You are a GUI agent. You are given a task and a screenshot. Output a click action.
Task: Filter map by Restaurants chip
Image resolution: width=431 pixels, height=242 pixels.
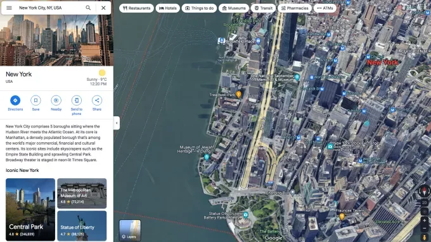pos(137,8)
